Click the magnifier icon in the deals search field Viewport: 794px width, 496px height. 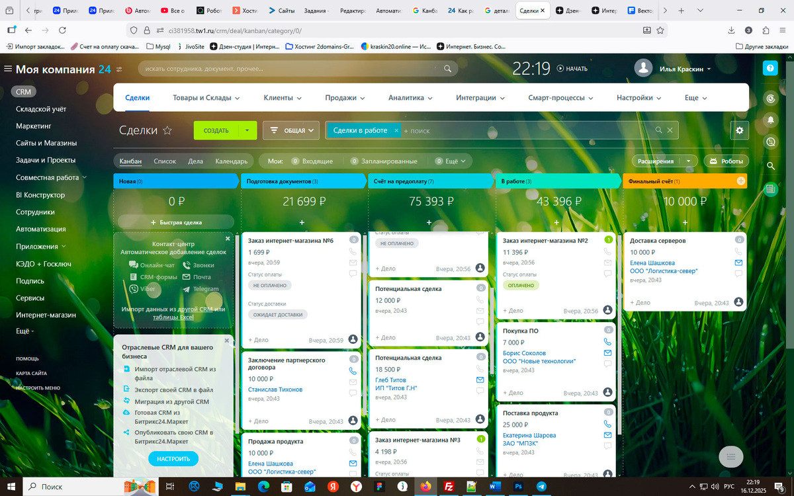[x=658, y=130]
